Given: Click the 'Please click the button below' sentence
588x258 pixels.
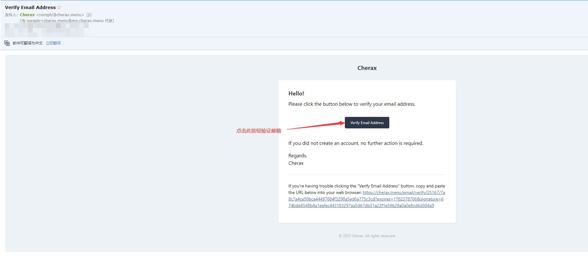Looking at the screenshot, I should click(352, 104).
